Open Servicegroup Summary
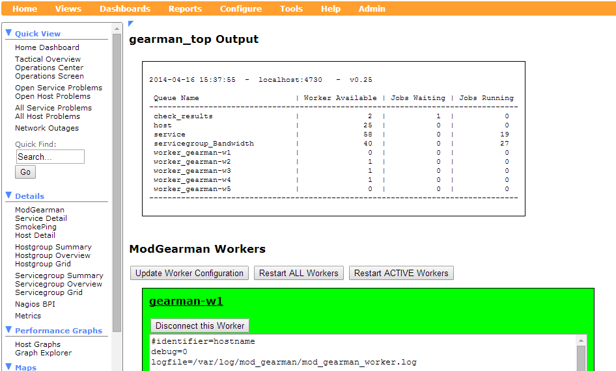 59,275
